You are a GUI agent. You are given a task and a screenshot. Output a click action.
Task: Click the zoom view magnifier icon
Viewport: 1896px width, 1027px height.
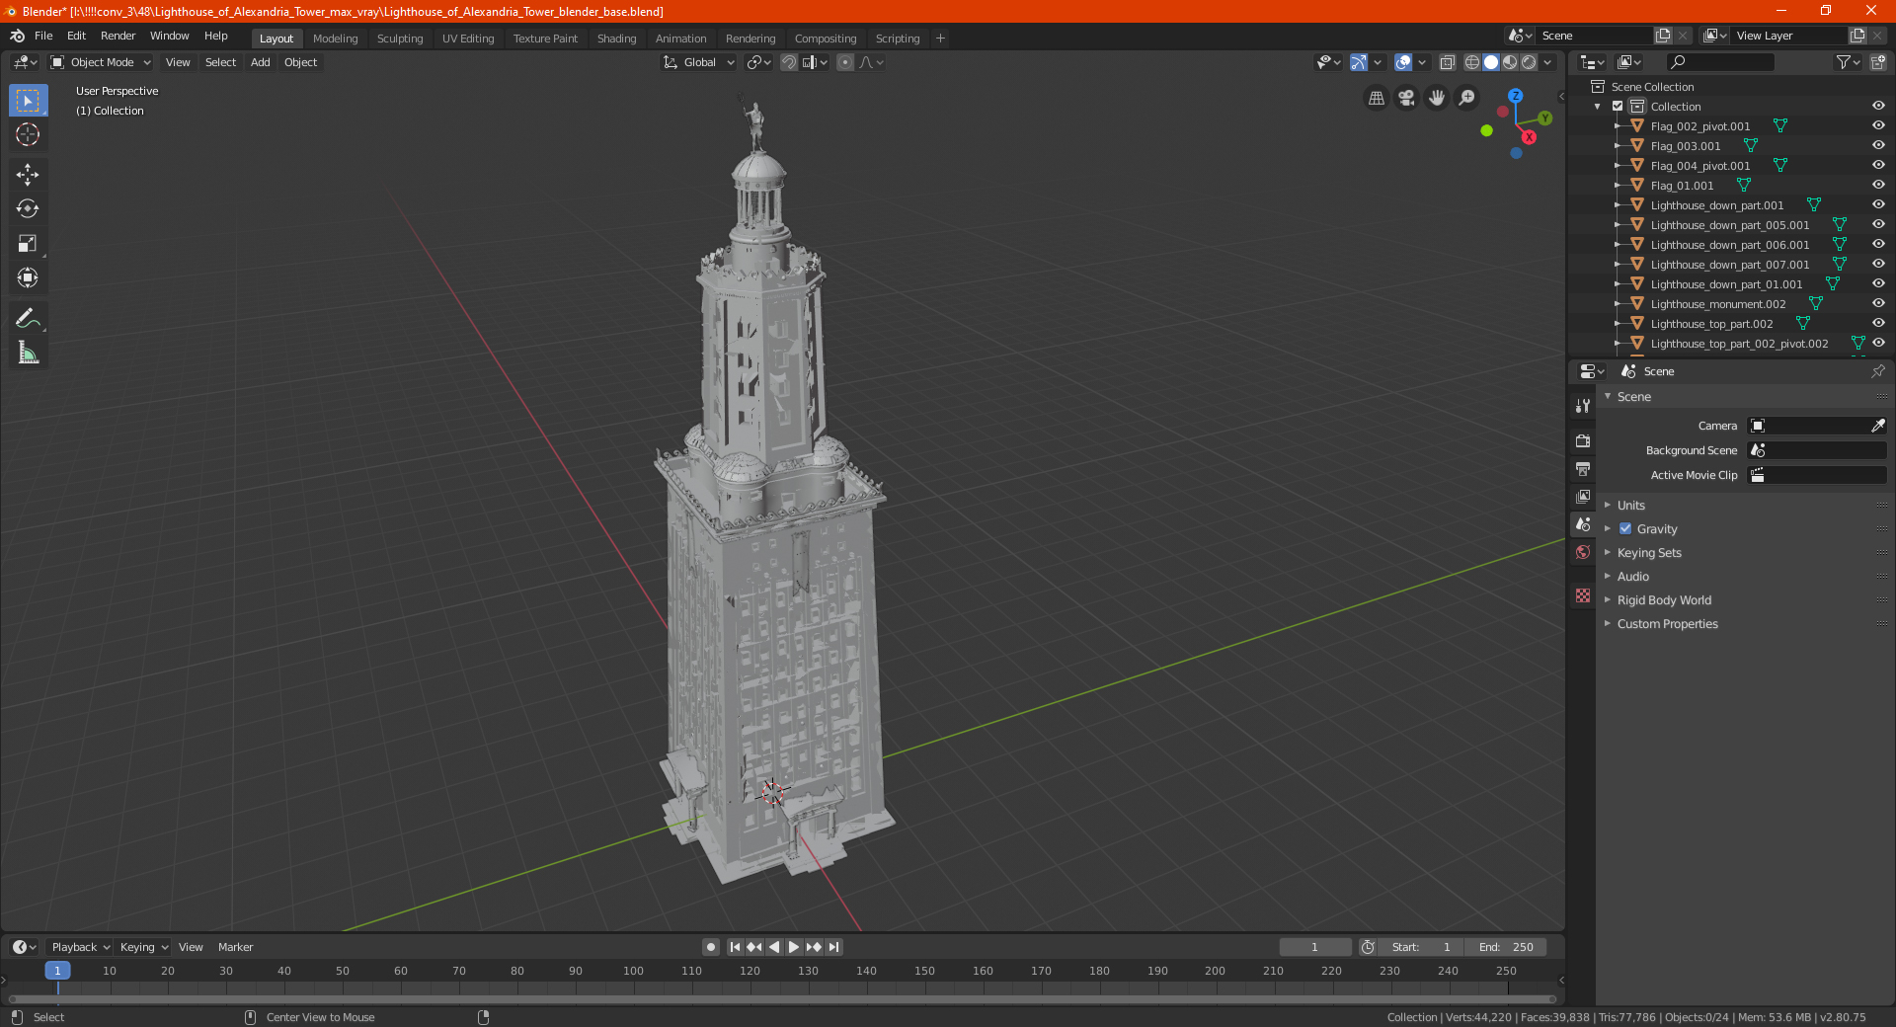pos(1467,98)
